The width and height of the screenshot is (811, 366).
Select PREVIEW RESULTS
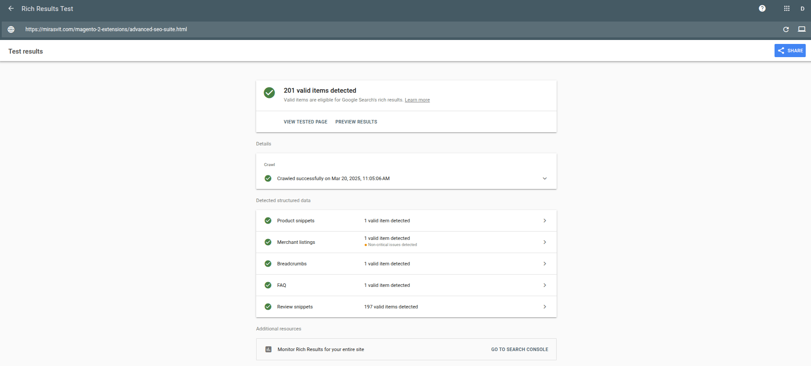coord(356,122)
